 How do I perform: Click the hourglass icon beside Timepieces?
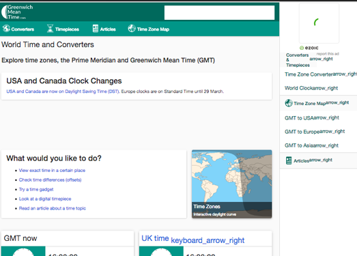click(x=50, y=29)
